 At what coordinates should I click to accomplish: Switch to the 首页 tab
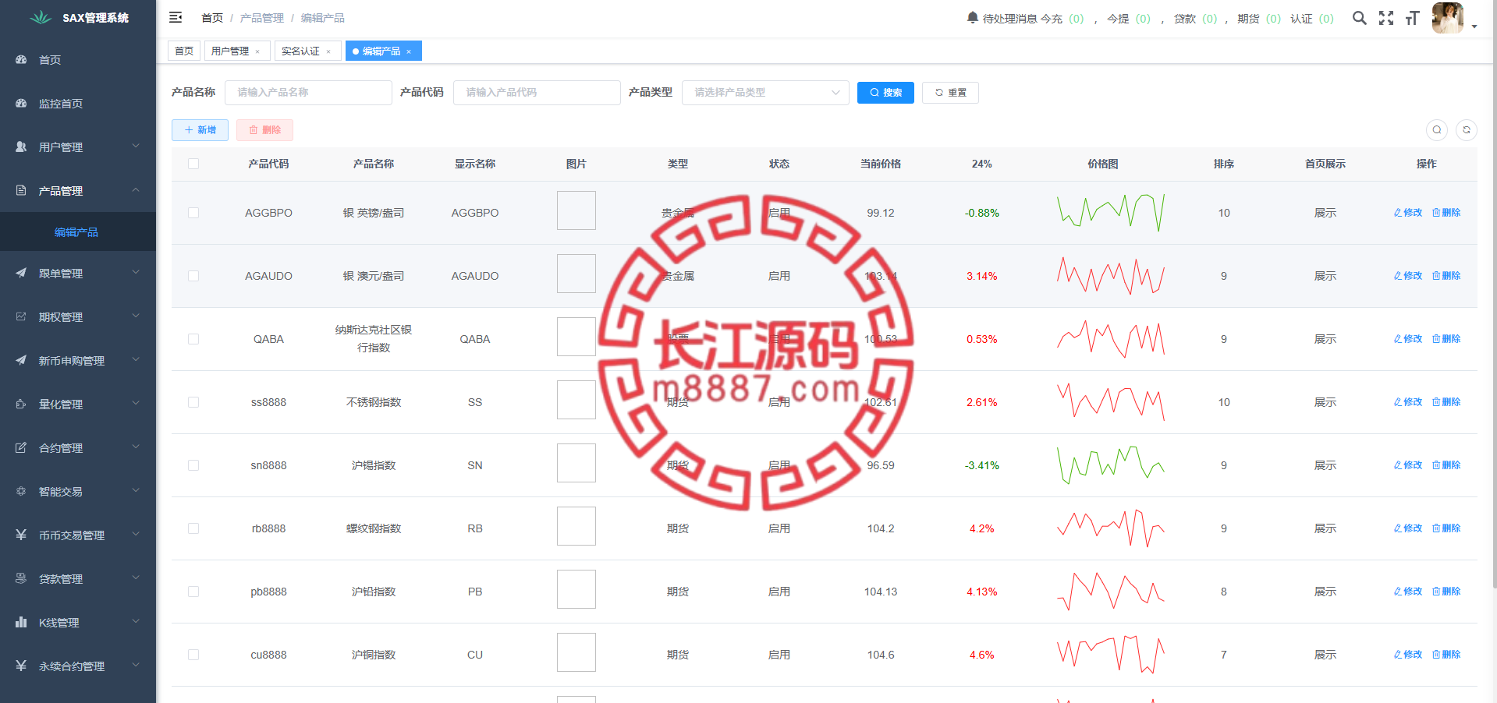[184, 51]
